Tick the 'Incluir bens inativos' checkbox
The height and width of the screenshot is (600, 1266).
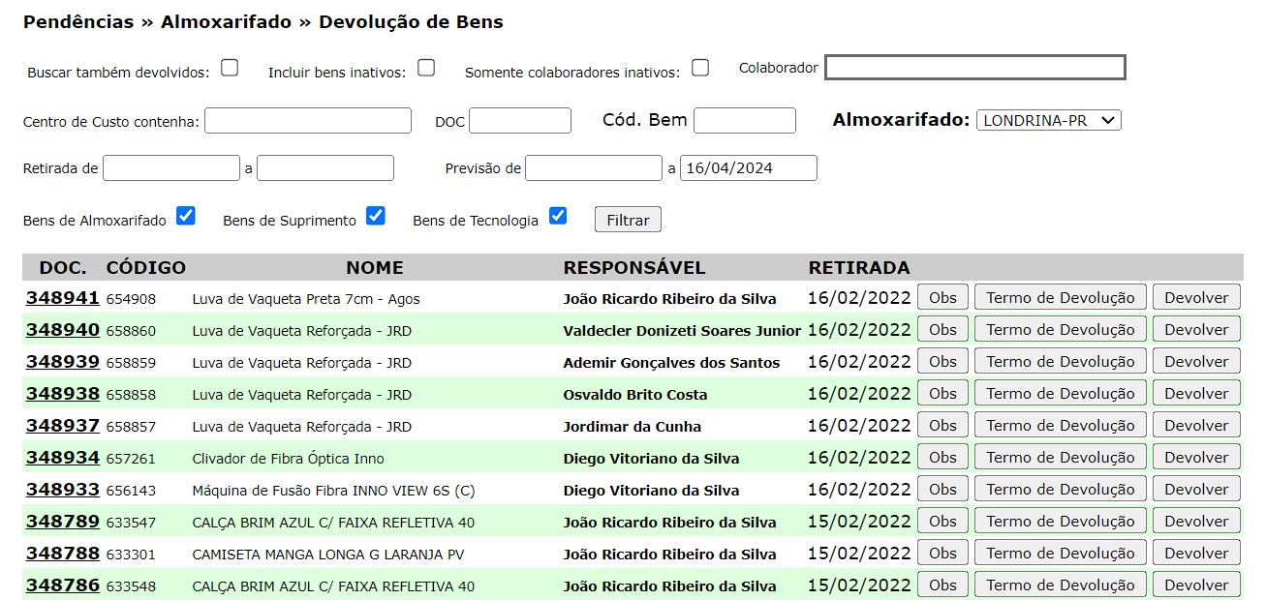[426, 68]
